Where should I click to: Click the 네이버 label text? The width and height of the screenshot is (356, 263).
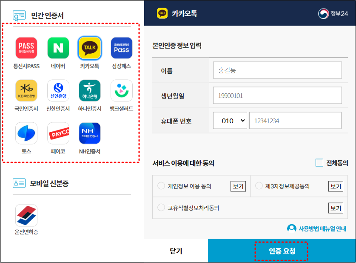coord(58,66)
